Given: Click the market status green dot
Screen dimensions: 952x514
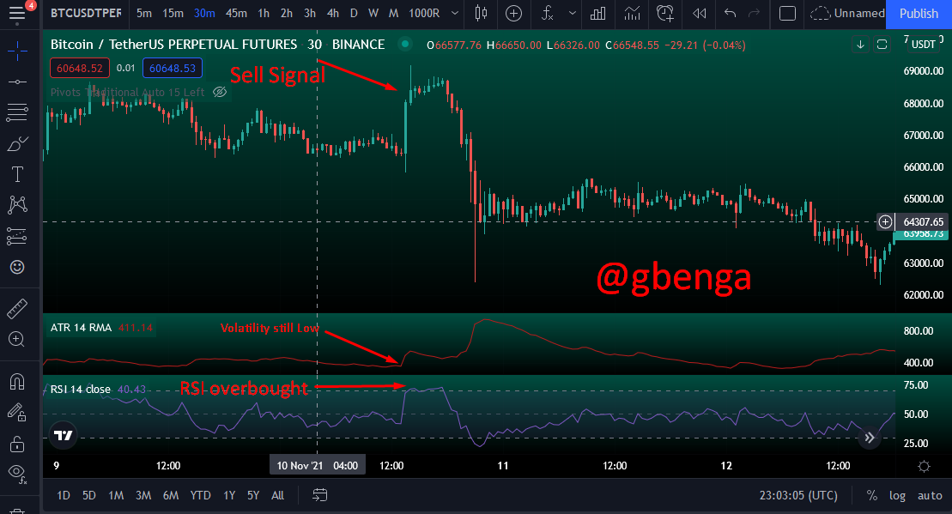Looking at the screenshot, I should (404, 45).
